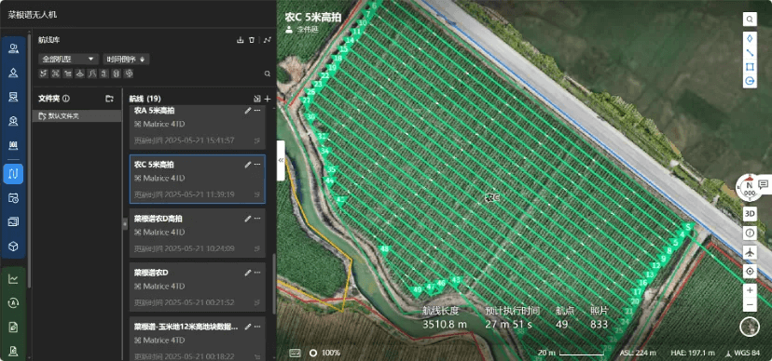Toggle time order sort 时间倒序

[126, 60]
